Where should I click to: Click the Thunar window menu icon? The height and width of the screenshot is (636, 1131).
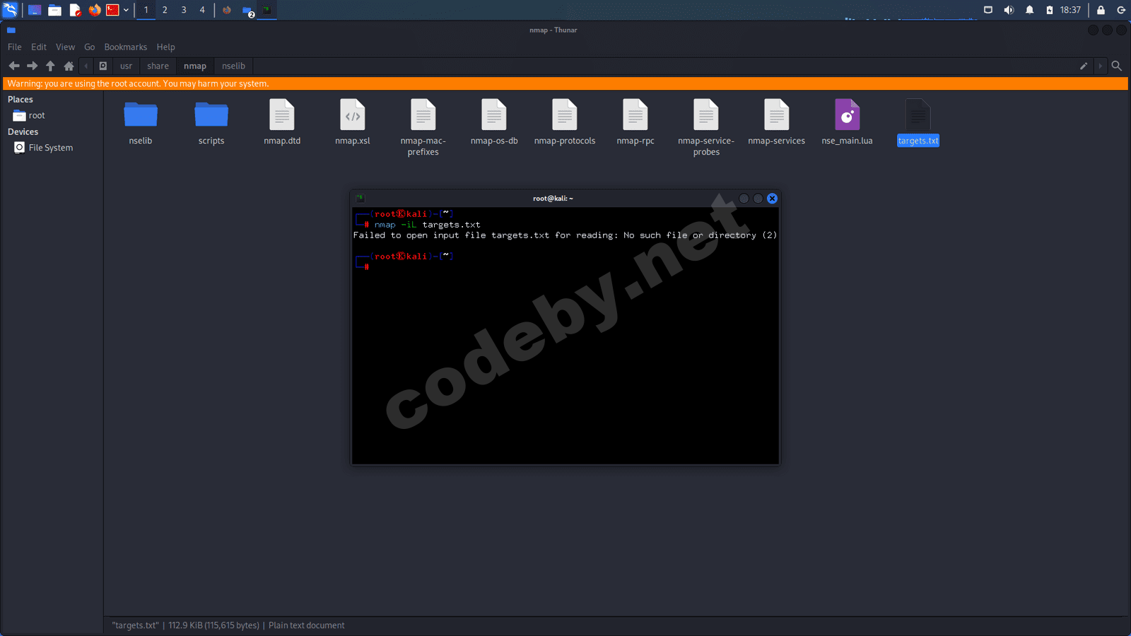coord(11,30)
